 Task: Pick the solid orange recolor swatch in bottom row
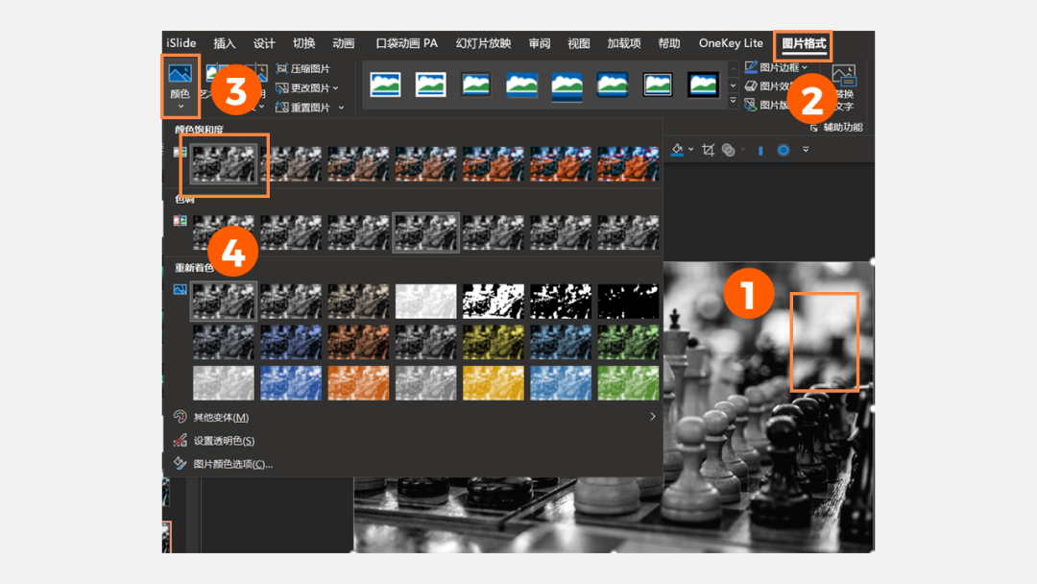[358, 382]
